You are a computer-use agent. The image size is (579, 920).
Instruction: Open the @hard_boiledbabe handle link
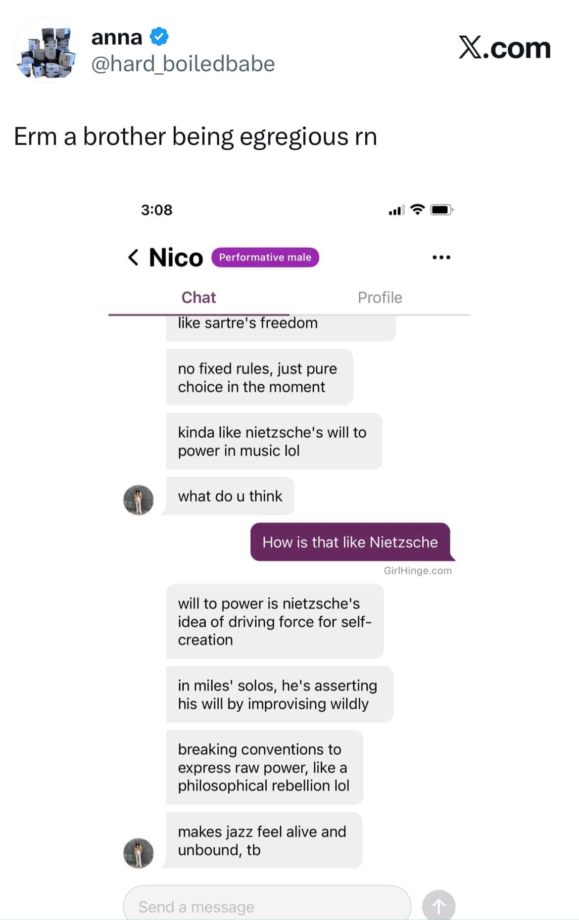[x=183, y=64]
